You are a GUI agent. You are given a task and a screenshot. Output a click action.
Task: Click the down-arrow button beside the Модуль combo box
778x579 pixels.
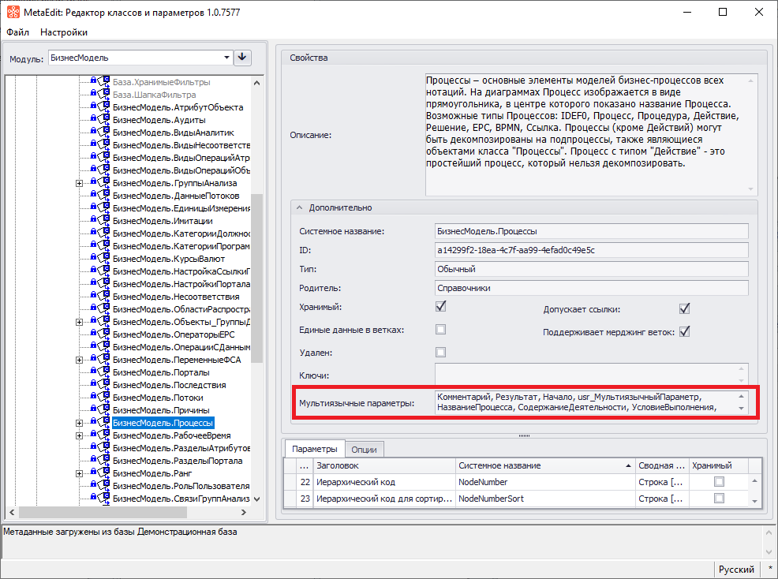(x=242, y=58)
